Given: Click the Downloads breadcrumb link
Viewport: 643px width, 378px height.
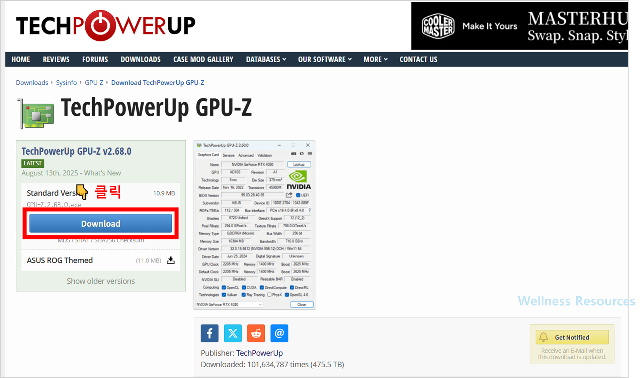Looking at the screenshot, I should 32,83.
